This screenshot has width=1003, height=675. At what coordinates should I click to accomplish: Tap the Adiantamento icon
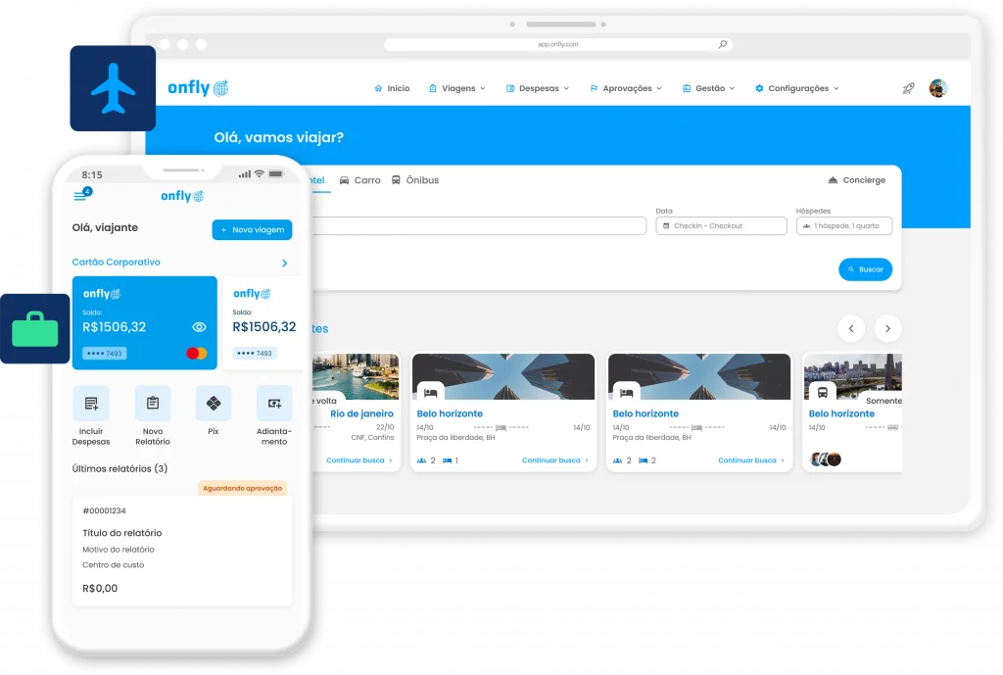[x=274, y=404]
